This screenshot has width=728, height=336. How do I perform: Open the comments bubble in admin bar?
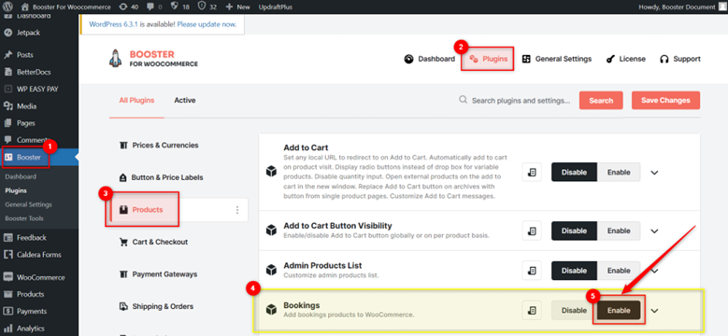[x=153, y=7]
